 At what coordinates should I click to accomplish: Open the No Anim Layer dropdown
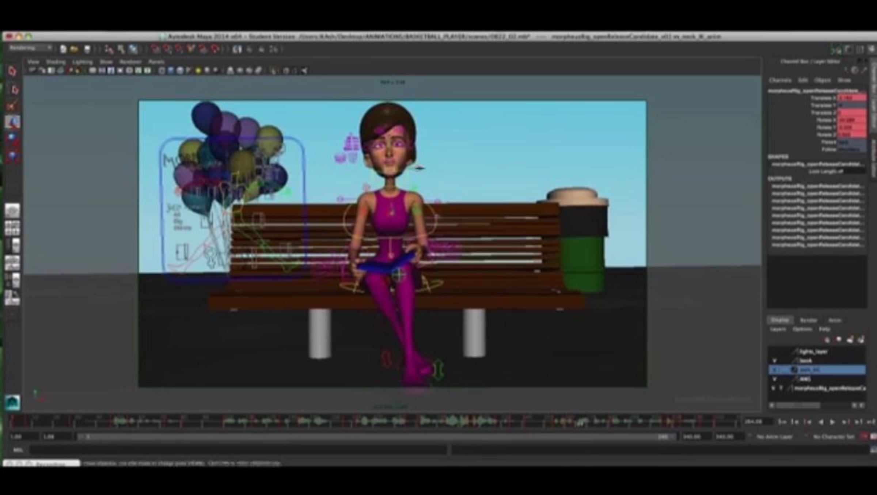[x=774, y=437]
